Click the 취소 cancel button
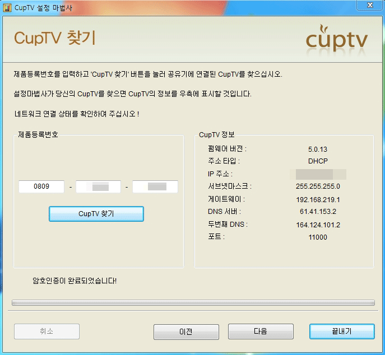The height and width of the screenshot is (355, 385). [x=47, y=331]
